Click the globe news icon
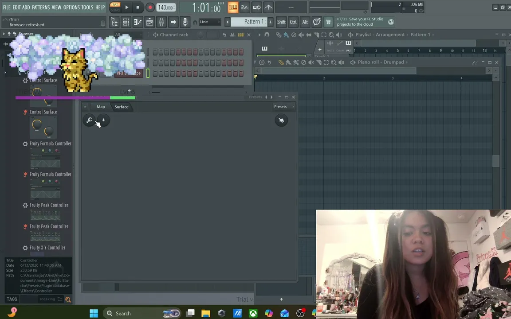 coord(391,22)
